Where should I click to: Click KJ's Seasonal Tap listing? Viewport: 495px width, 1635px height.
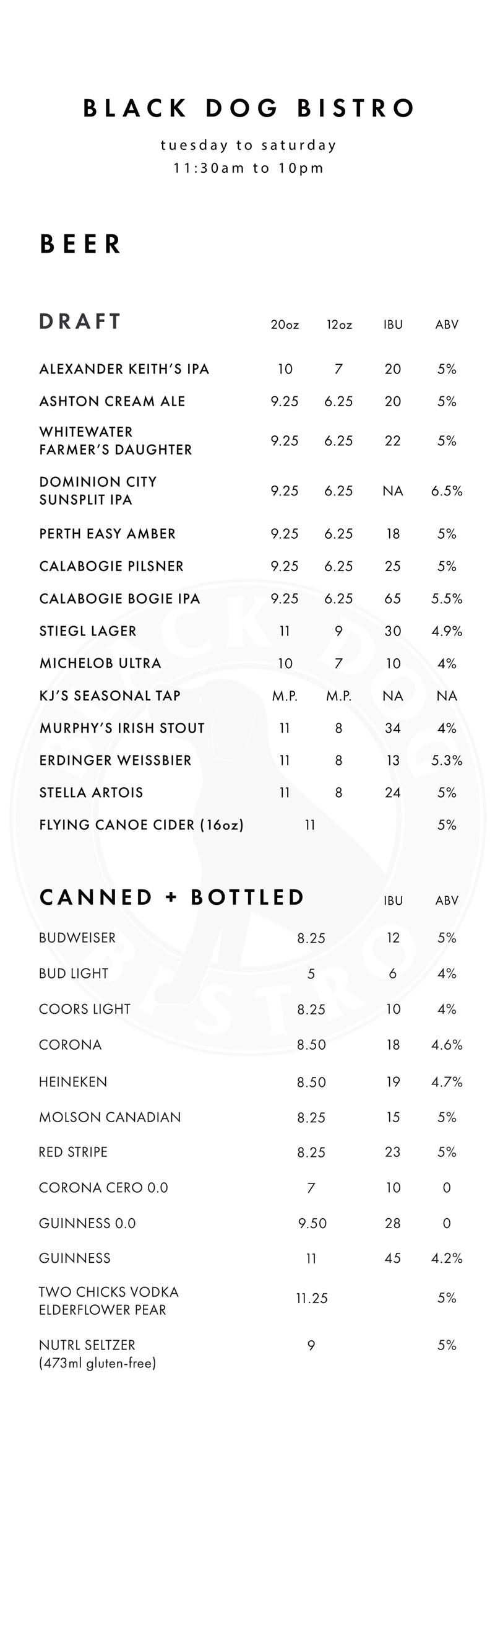(x=110, y=696)
